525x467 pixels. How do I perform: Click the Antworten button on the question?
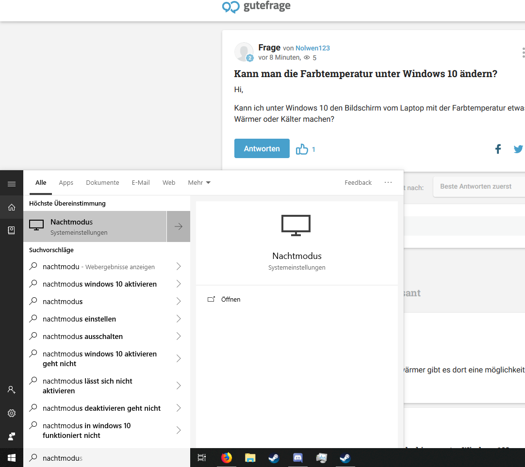262,148
